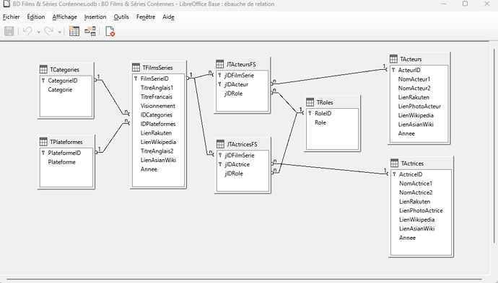
Task: Click the red-cross document toolbar icon
Action: (x=110, y=31)
